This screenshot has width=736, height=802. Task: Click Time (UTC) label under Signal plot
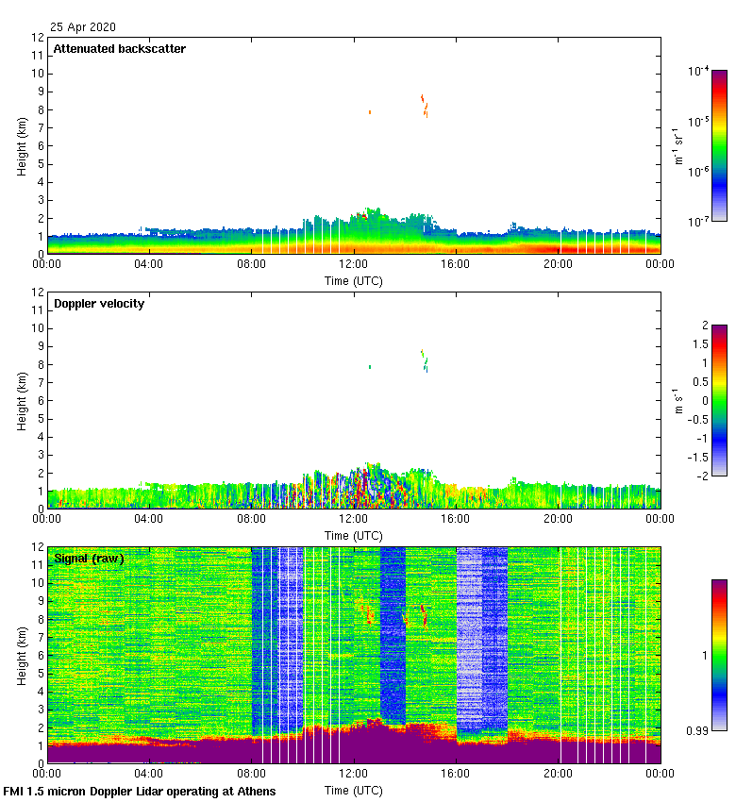click(353, 790)
